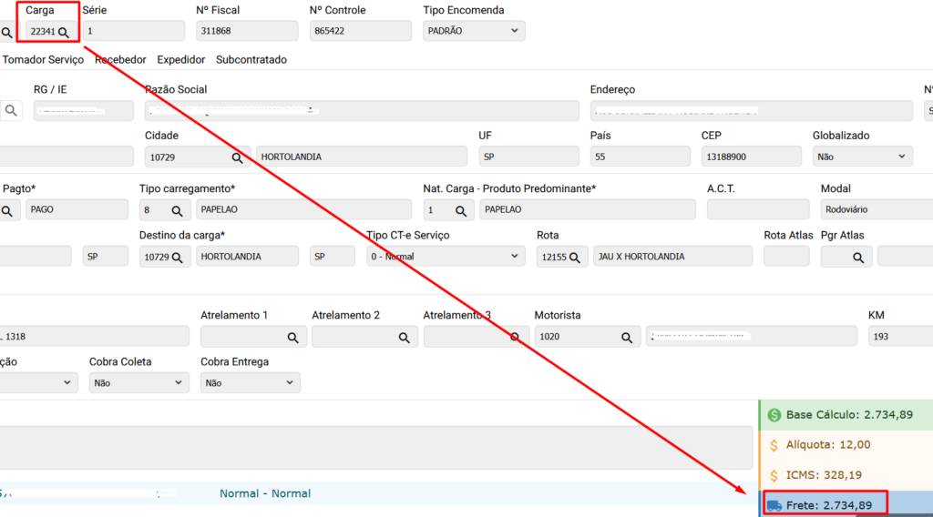Switch to the Expedidor tab
The width and height of the screenshot is (933, 517).
point(180,60)
